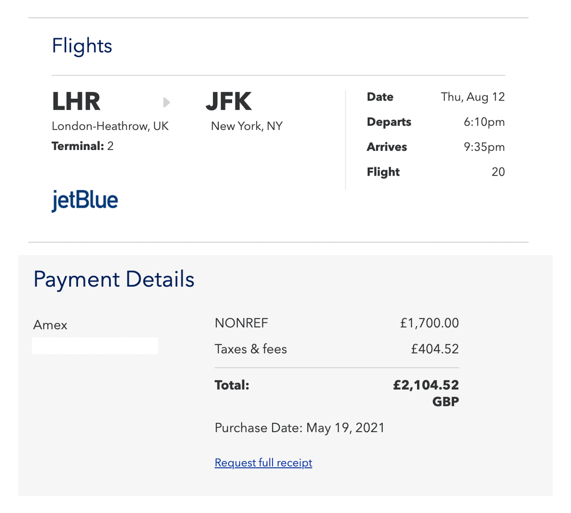This screenshot has width=571, height=513.
Task: Click the route arrow between LHR and JFK
Action: point(167,102)
